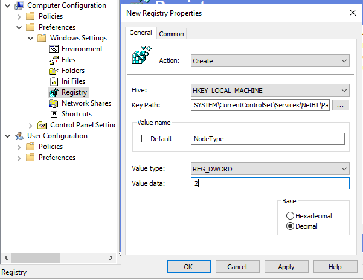
Task: Expand the Control Panel Settings node
Action: click(x=31, y=126)
